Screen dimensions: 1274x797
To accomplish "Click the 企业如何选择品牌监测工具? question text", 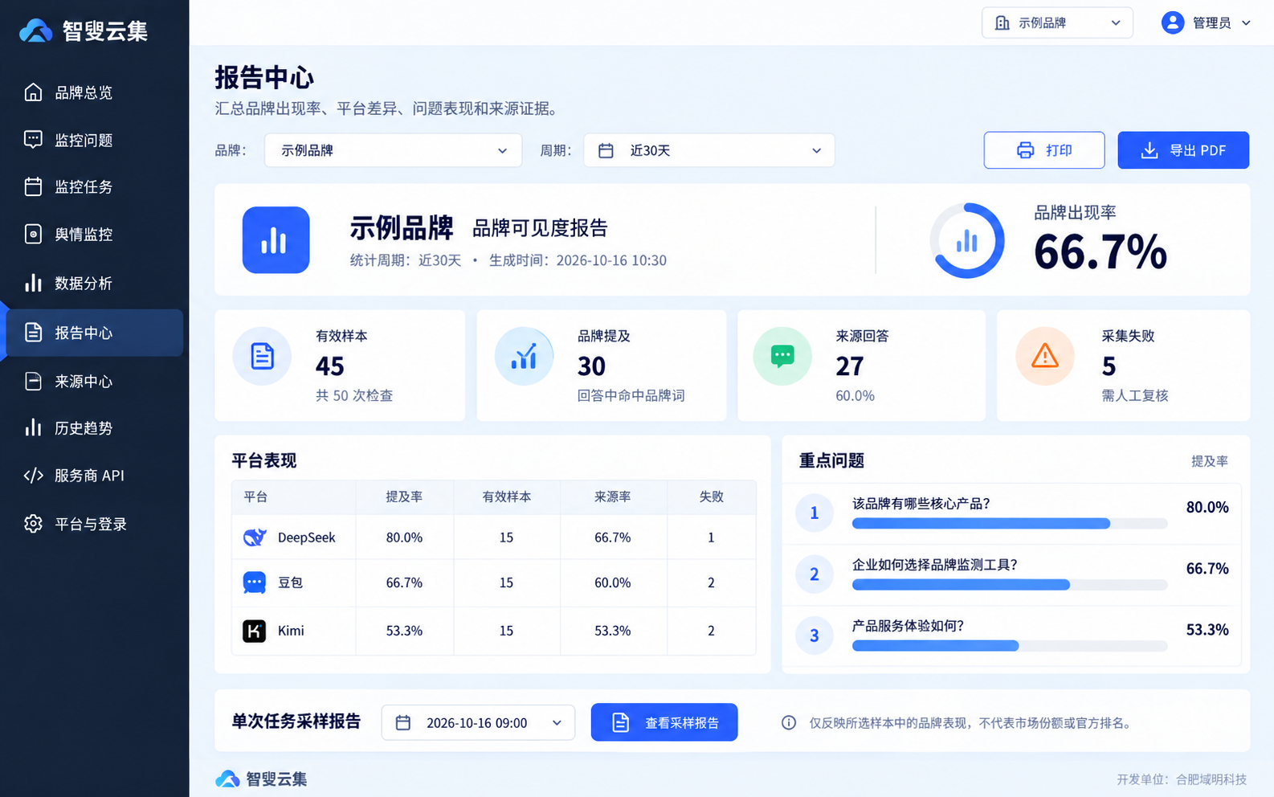I will point(935,565).
